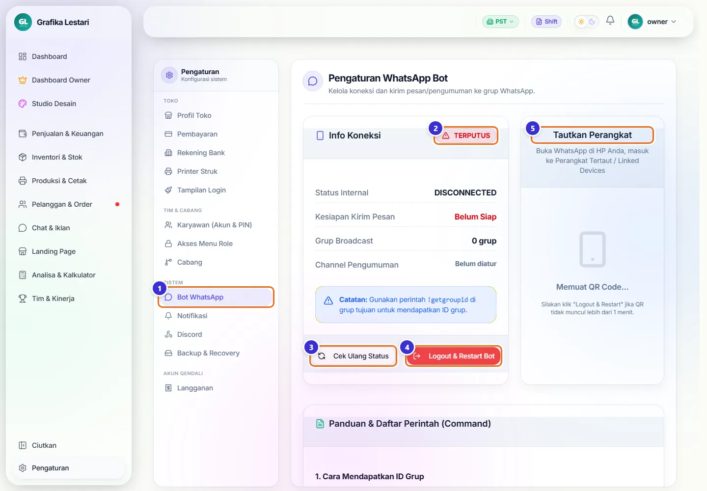The image size is (707, 491).
Task: Click the calculator icon for Analisa & Kalkulator
Action: (x=23, y=275)
